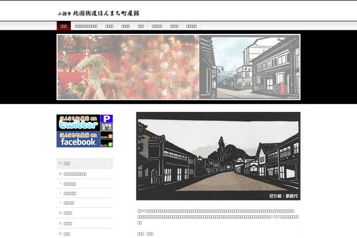Click the paper-cut street artwork image

[218, 156]
